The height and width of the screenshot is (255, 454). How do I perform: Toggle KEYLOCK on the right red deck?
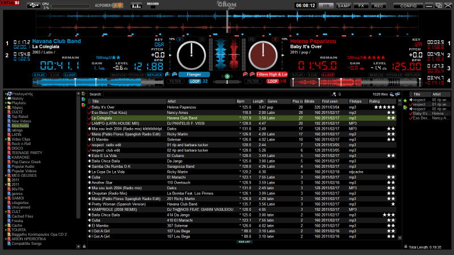click(x=413, y=75)
